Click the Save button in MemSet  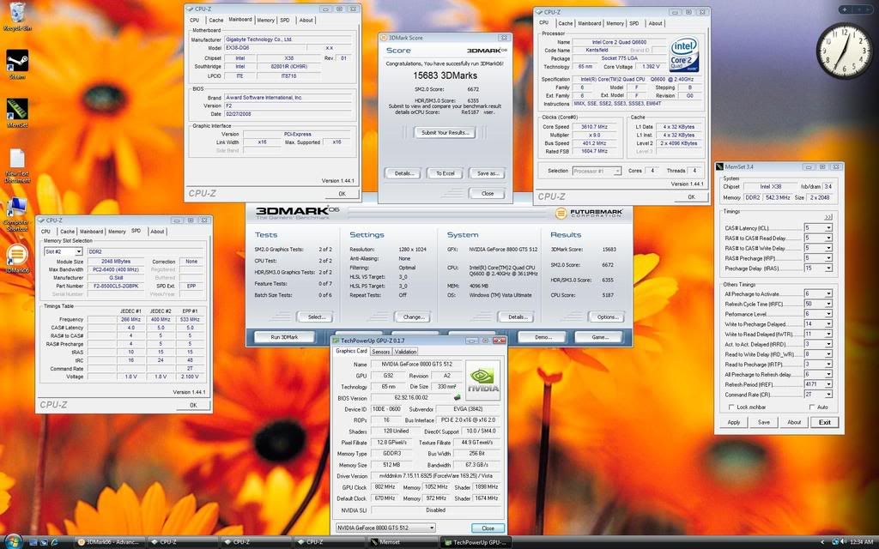(763, 422)
